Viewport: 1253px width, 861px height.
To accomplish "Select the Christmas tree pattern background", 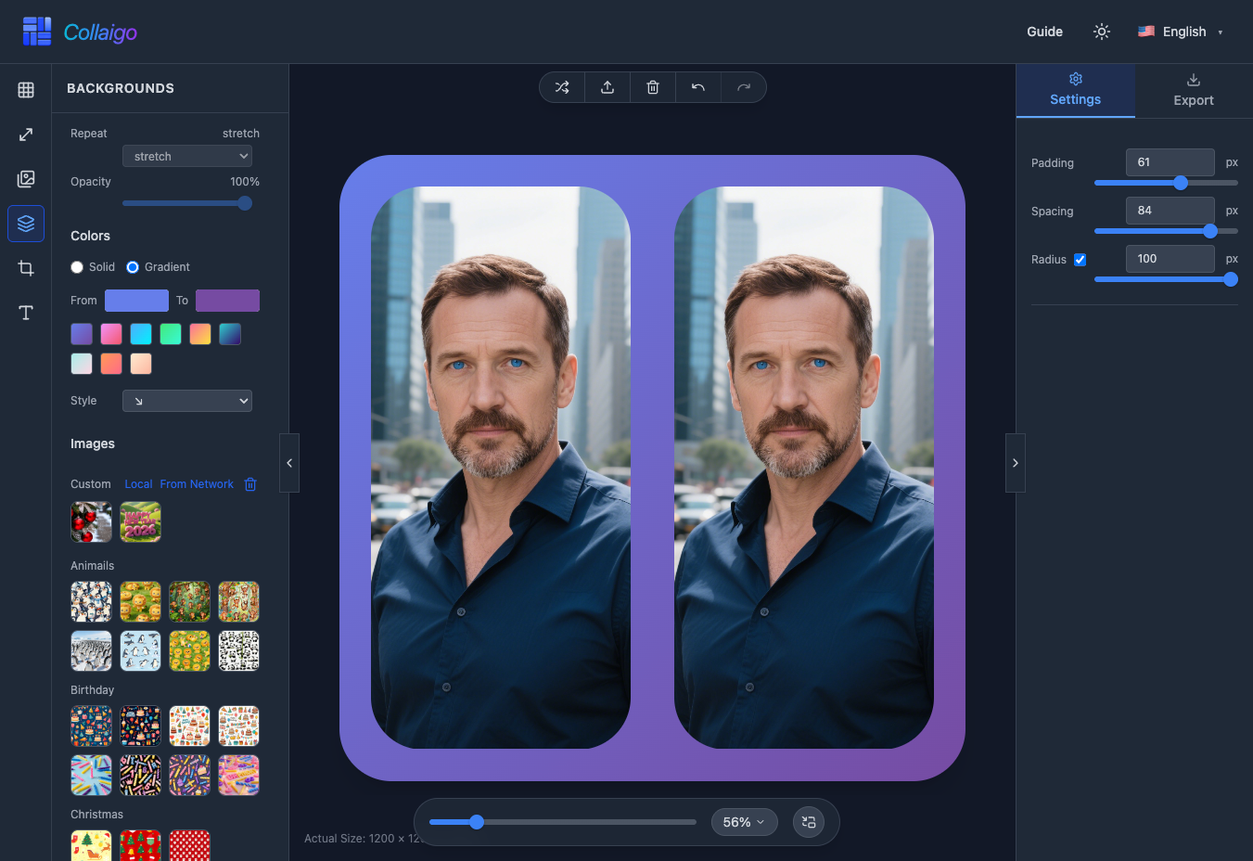I will tap(91, 845).
